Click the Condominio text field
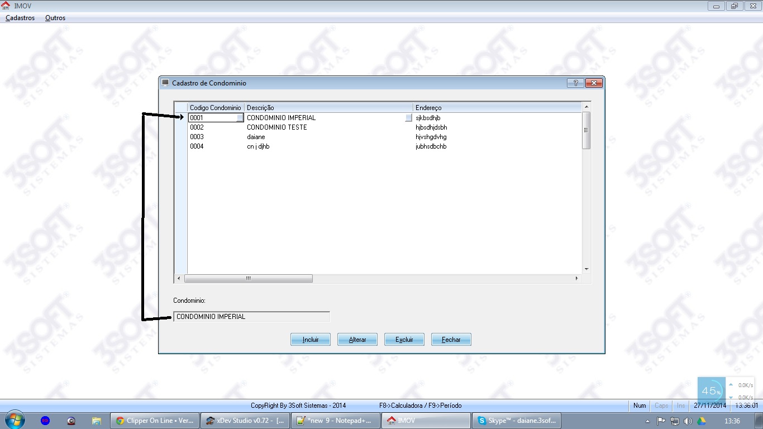 coord(251,317)
